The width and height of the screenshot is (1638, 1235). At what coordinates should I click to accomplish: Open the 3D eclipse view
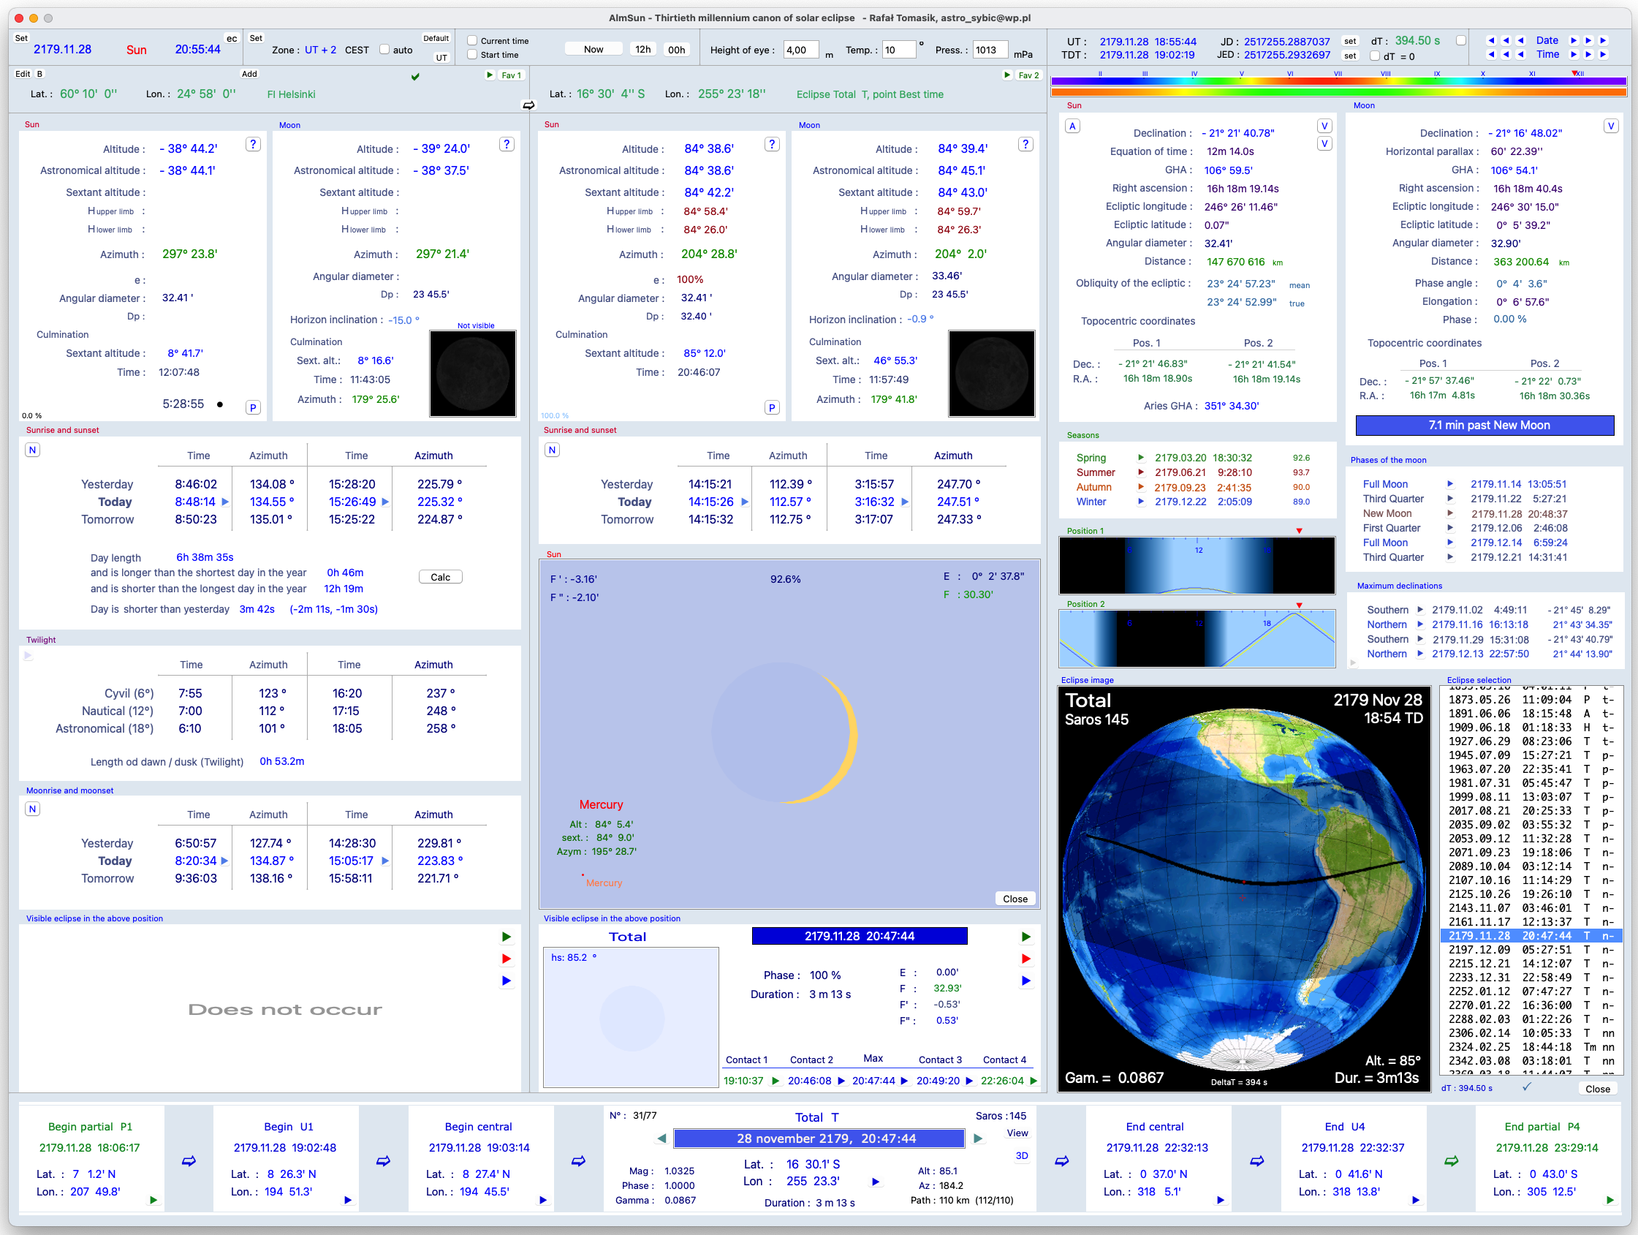coord(1022,1156)
